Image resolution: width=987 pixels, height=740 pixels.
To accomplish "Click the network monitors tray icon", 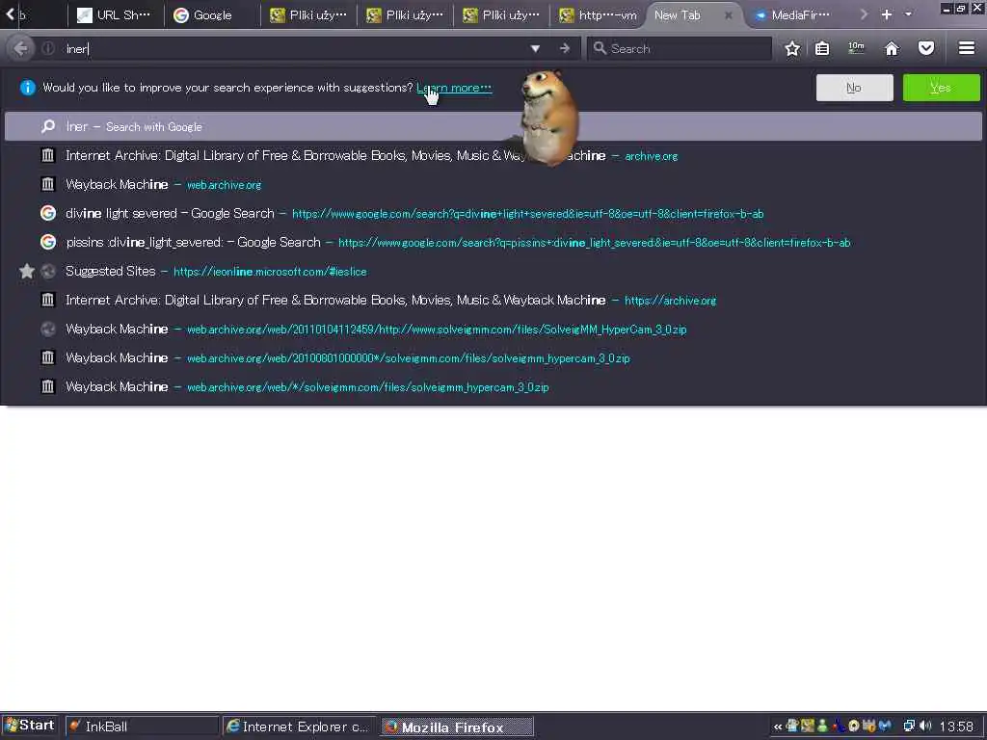I will [909, 727].
